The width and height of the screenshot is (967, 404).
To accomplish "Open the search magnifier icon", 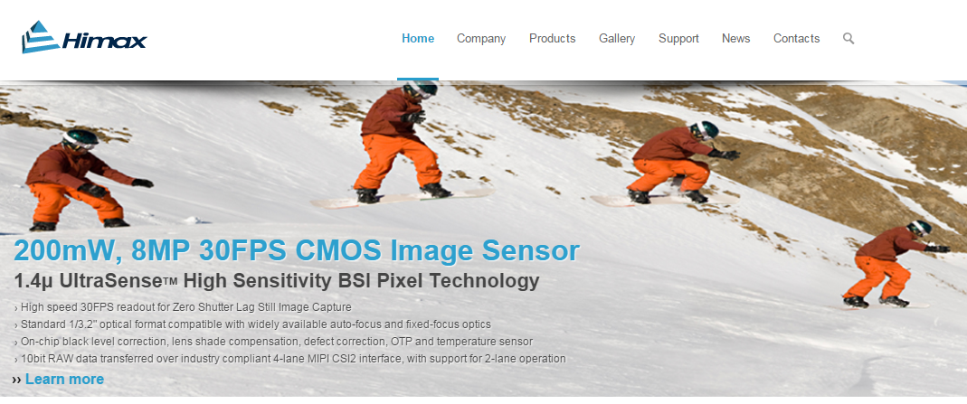I will (x=848, y=38).
